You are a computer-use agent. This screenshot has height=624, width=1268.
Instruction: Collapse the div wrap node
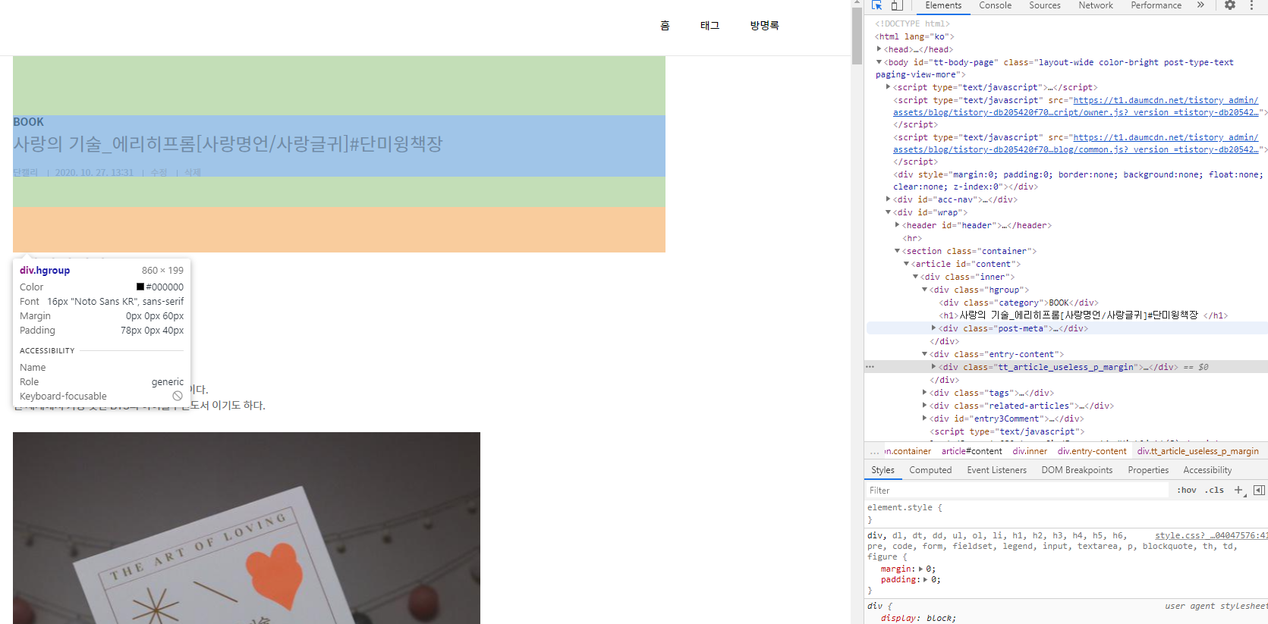(x=889, y=212)
